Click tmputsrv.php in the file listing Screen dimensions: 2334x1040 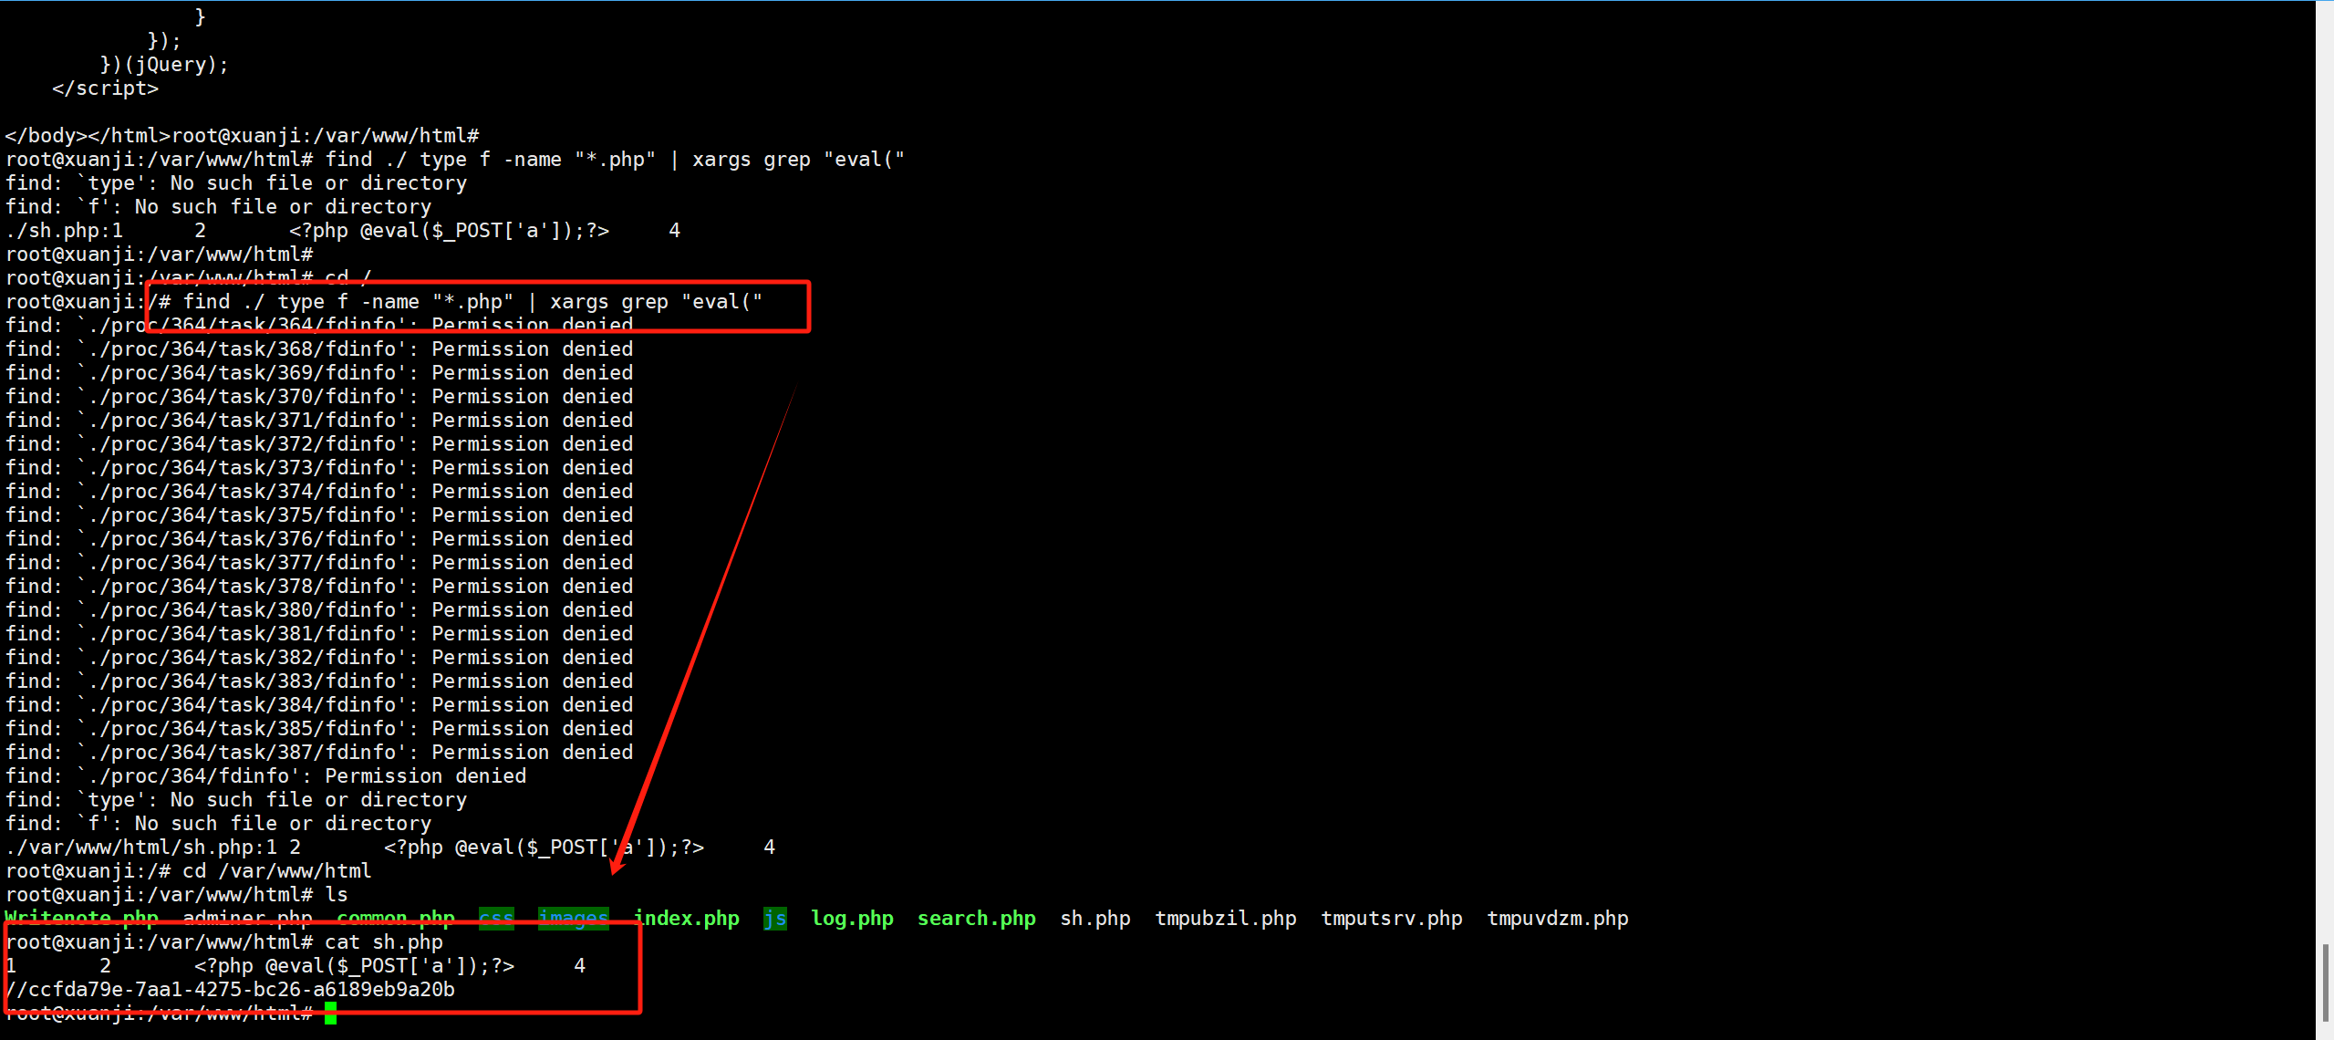point(1391,919)
